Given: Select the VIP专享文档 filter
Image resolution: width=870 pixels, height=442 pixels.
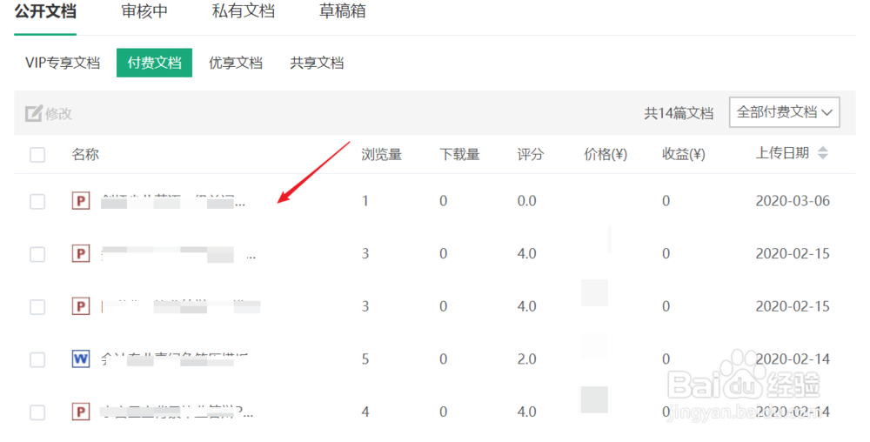Looking at the screenshot, I should pyautogui.click(x=63, y=63).
